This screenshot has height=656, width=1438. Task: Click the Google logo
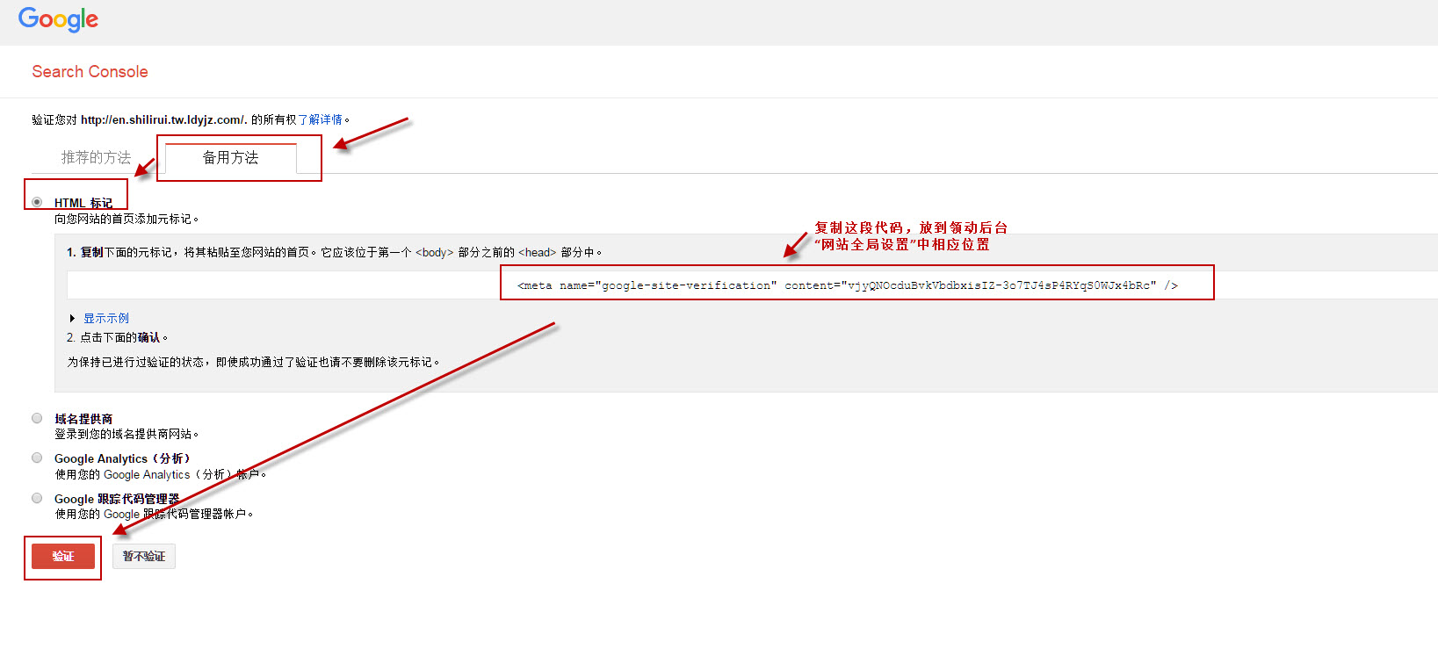click(x=58, y=19)
